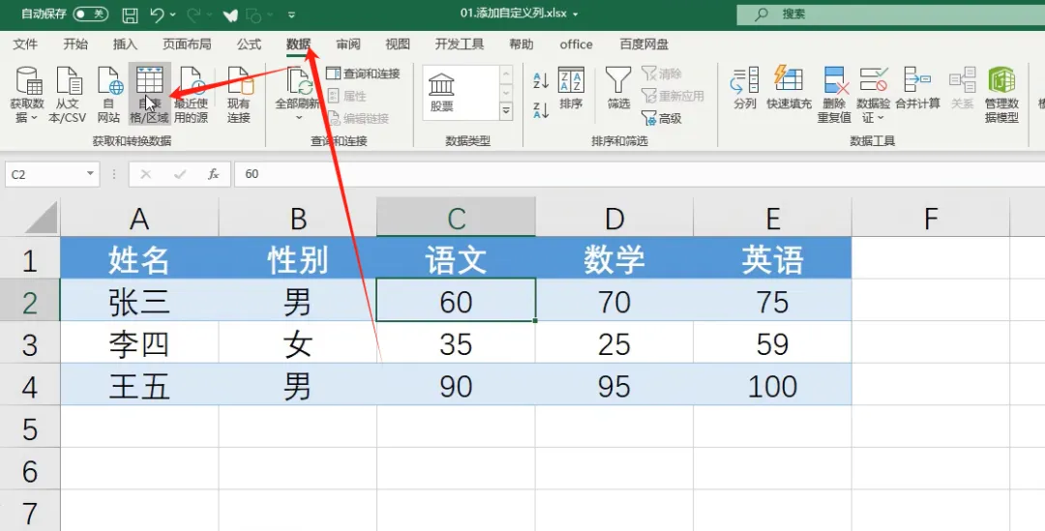
Task: Select row 3 header
Action: (30, 344)
